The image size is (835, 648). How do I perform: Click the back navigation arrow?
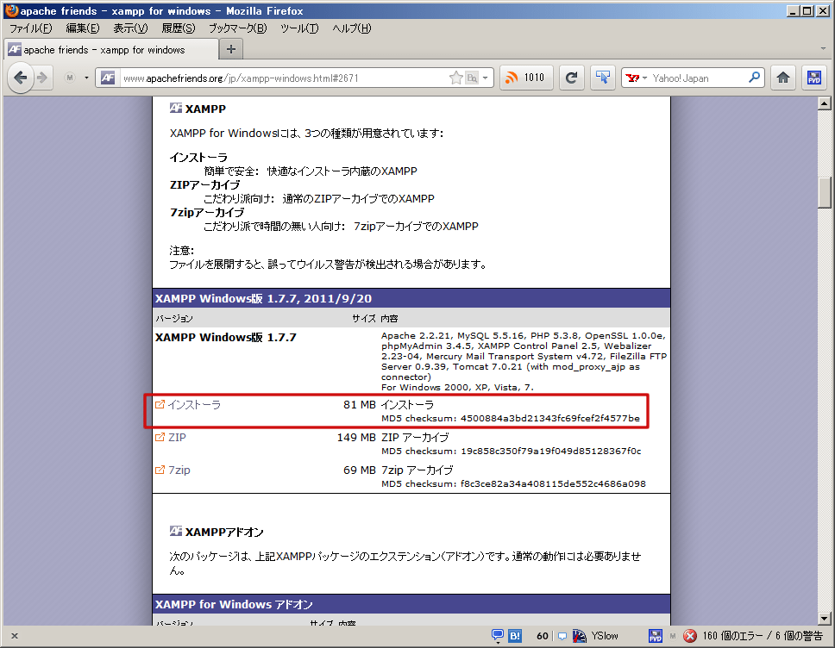(x=21, y=77)
